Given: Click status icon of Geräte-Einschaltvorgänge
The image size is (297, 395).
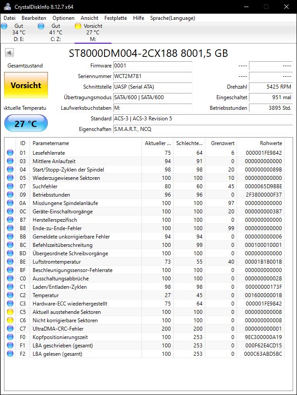Looking at the screenshot, I should click(10, 211).
